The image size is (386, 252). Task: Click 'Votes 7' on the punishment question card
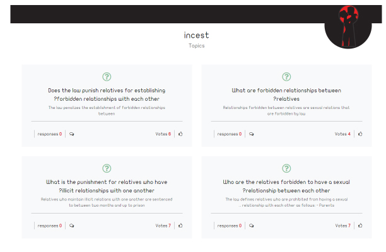[x=163, y=226]
